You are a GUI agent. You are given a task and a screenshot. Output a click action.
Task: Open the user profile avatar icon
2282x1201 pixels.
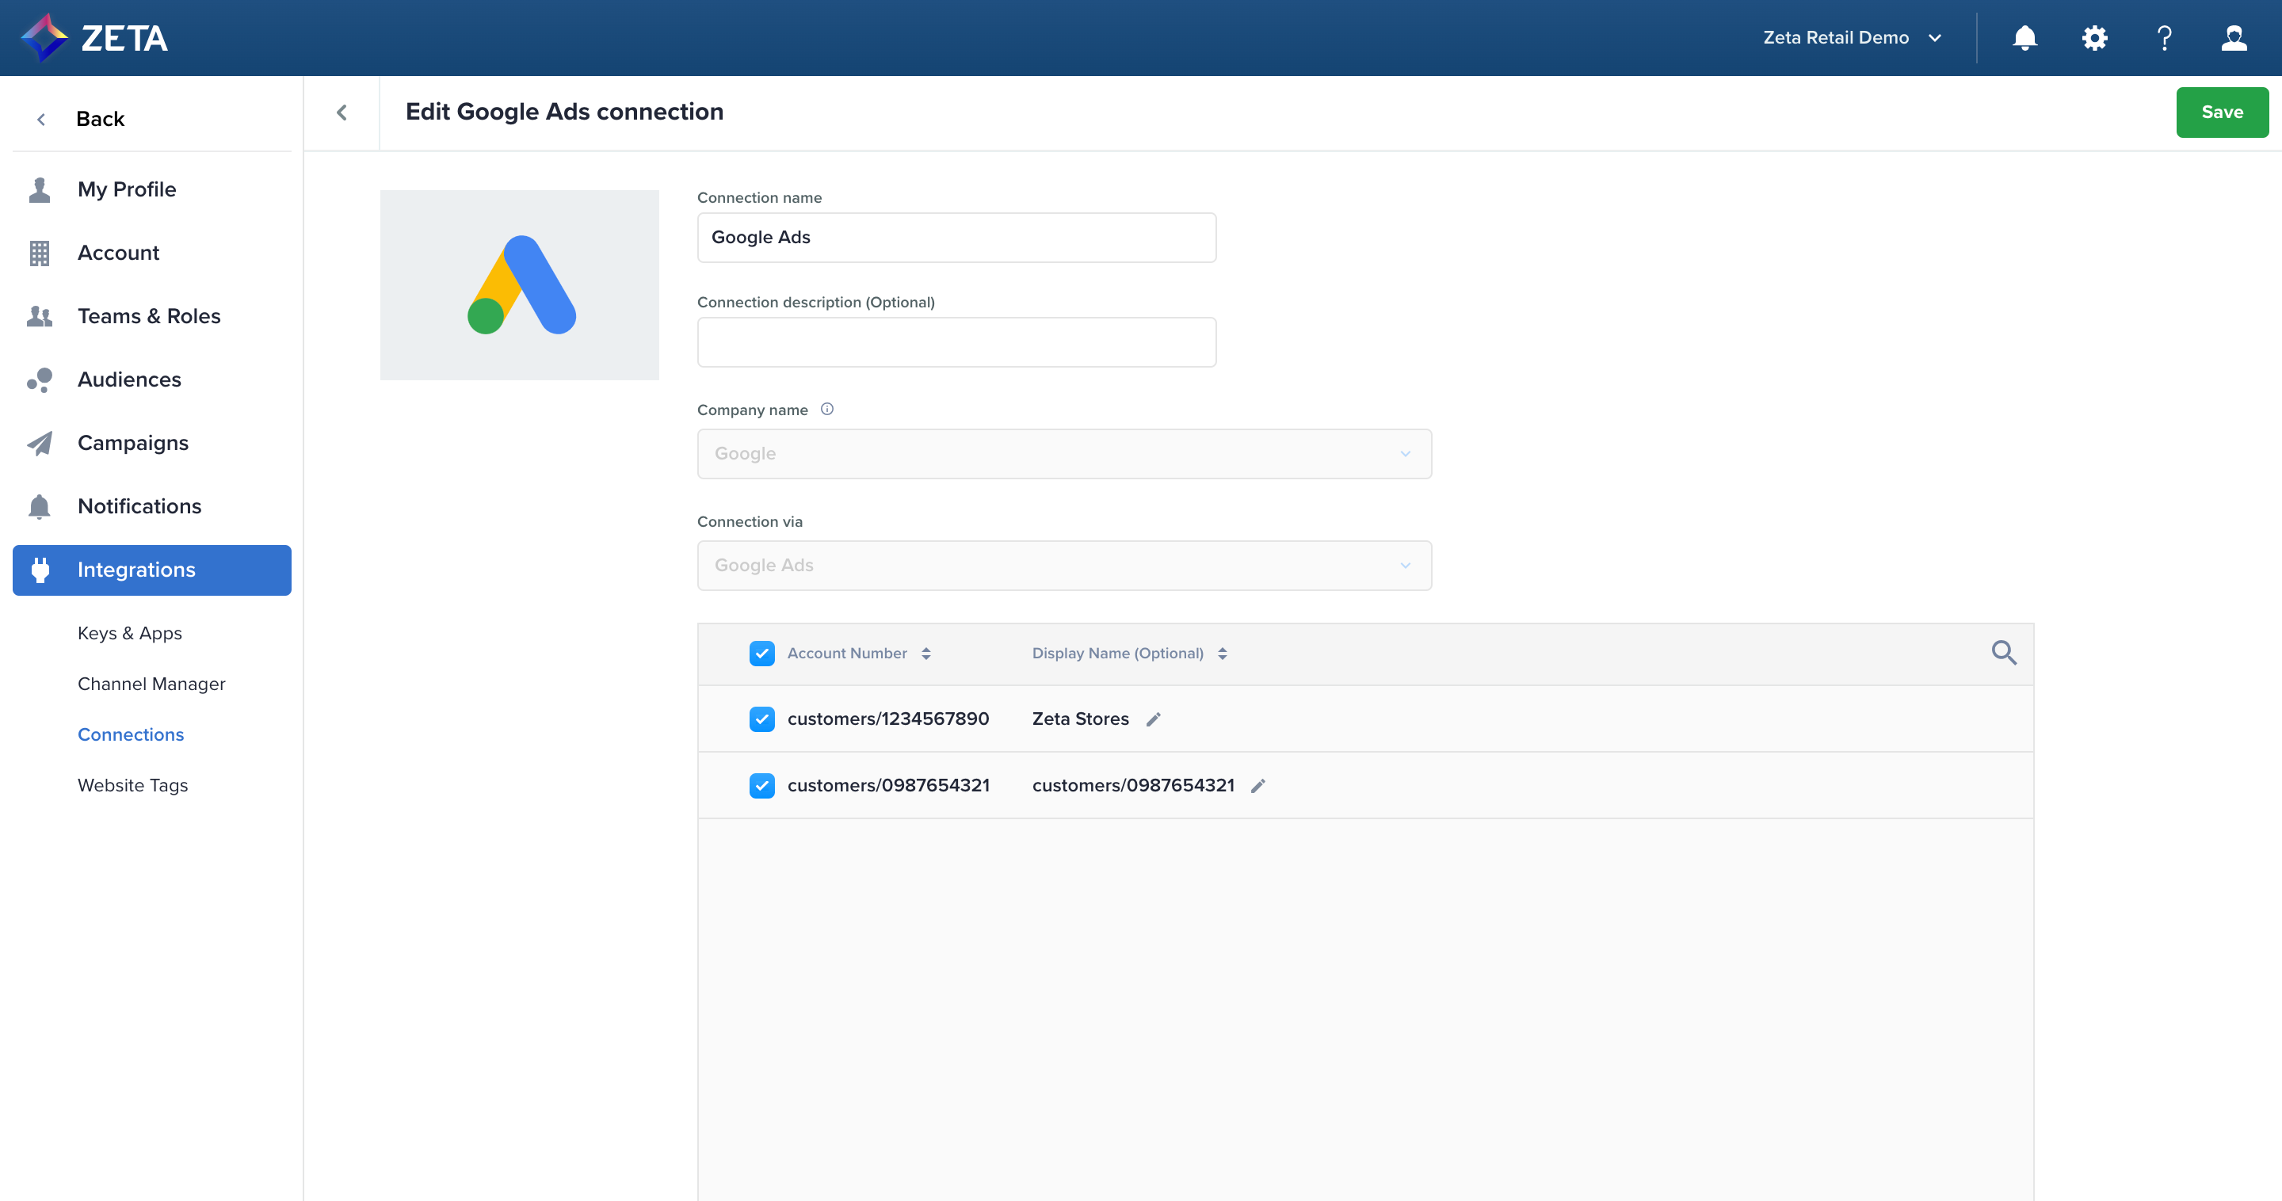[x=2234, y=38]
